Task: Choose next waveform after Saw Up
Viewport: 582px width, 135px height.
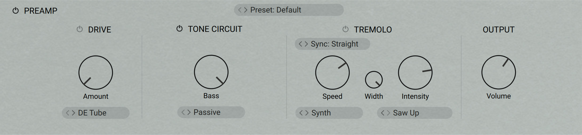Action: (x=388, y=113)
